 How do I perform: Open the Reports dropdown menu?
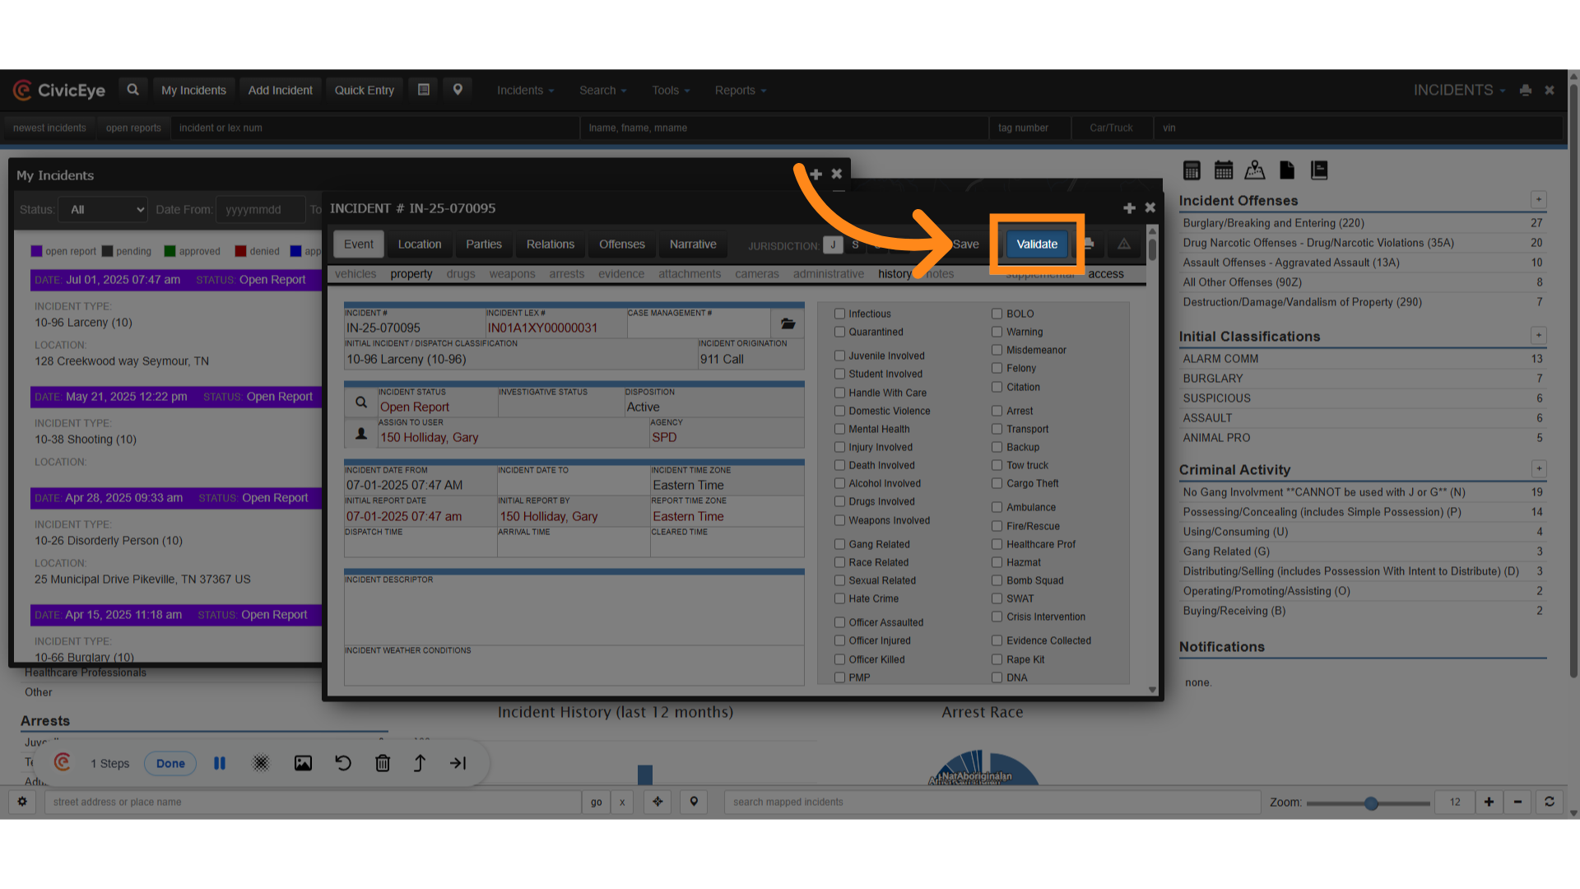[741, 91]
